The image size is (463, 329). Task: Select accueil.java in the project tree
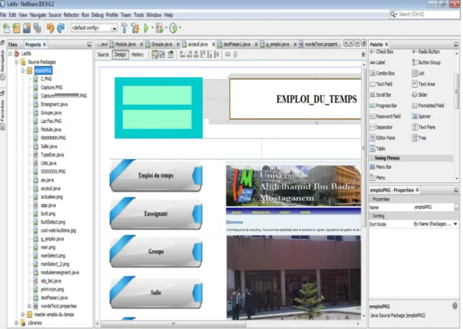50,189
